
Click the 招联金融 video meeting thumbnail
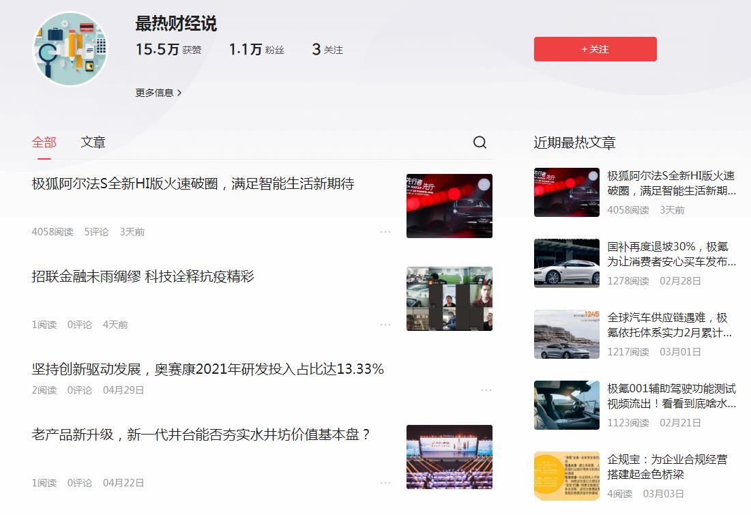(x=450, y=299)
